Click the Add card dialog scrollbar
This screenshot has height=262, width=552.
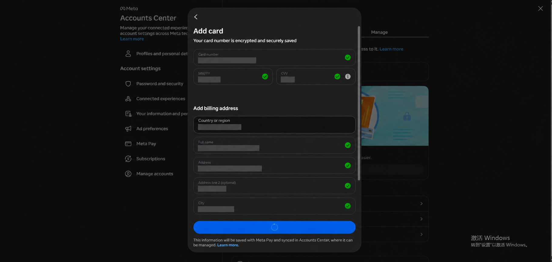click(359, 103)
